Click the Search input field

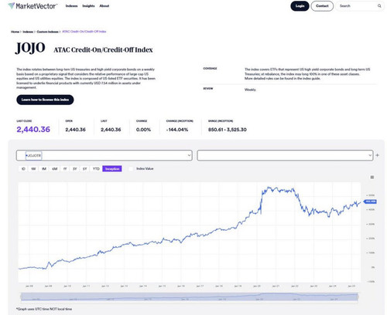coord(358,6)
